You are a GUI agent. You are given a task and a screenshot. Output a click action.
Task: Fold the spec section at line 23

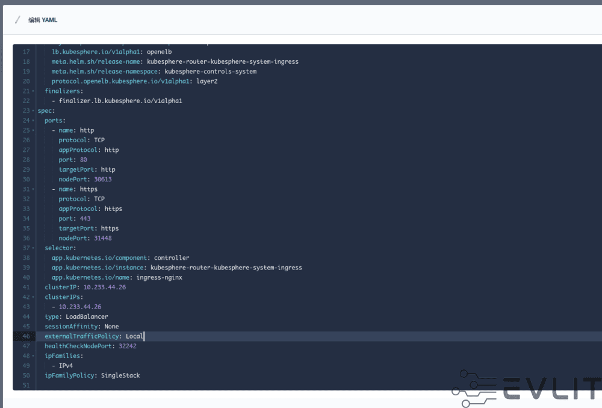(33, 111)
